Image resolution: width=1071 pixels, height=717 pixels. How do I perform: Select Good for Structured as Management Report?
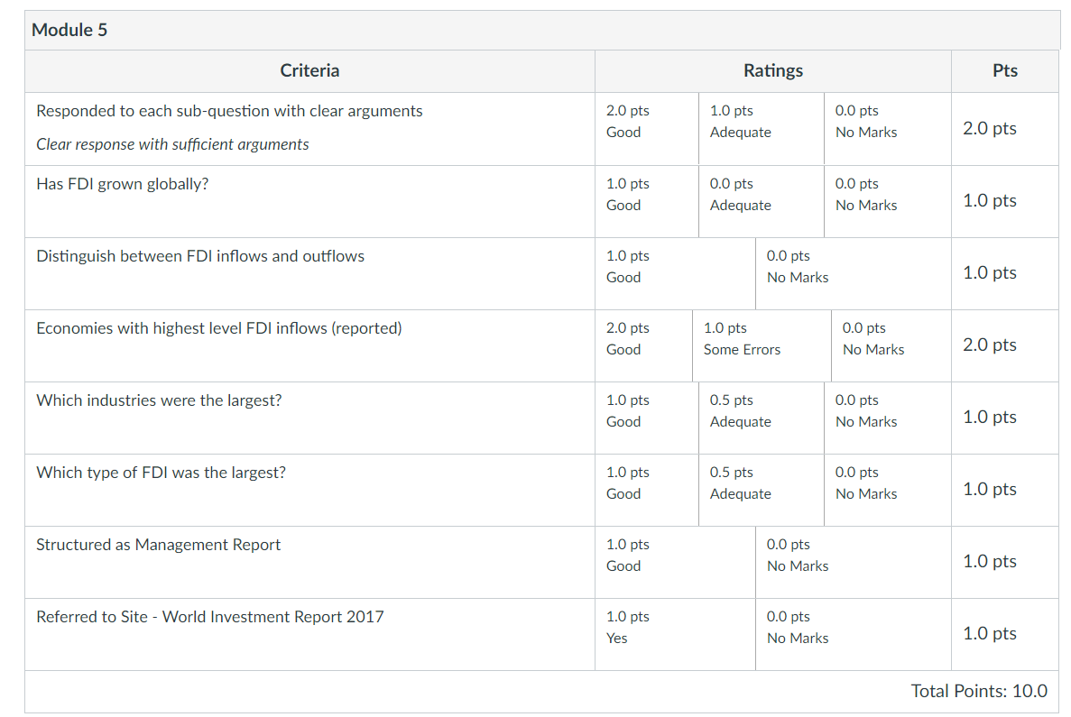[675, 563]
